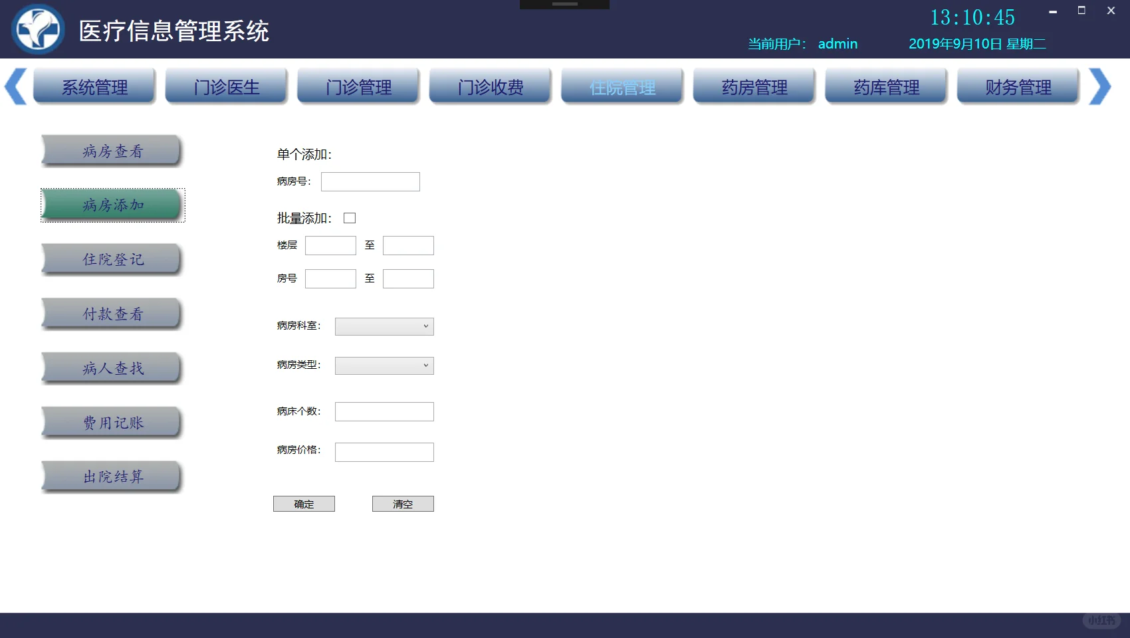
Task: Click the 病房价格 input field
Action: tap(384, 452)
